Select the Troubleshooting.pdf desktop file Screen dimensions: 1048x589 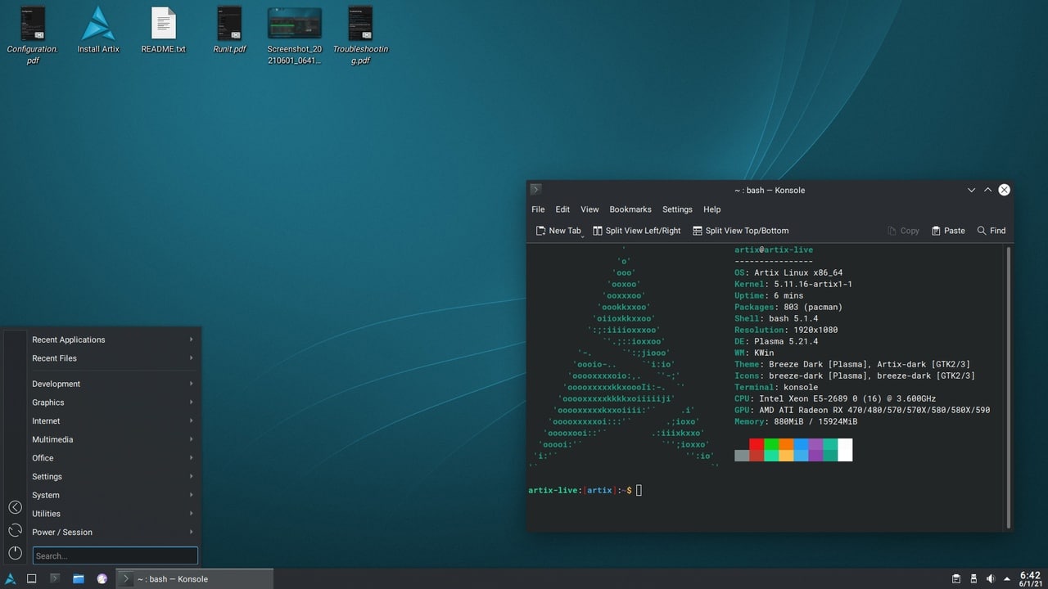click(360, 35)
